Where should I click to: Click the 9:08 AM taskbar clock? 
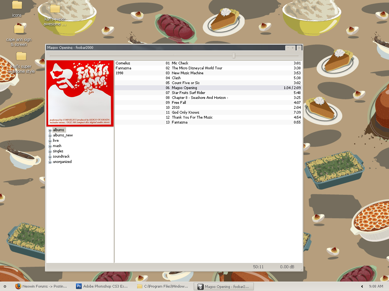[x=376, y=286]
